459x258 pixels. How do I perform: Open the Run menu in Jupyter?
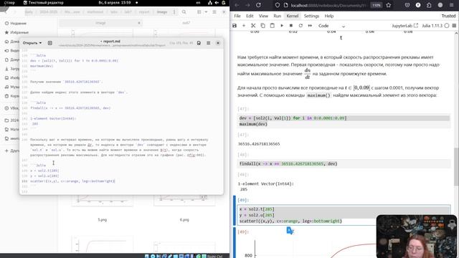pyautogui.click(x=278, y=16)
